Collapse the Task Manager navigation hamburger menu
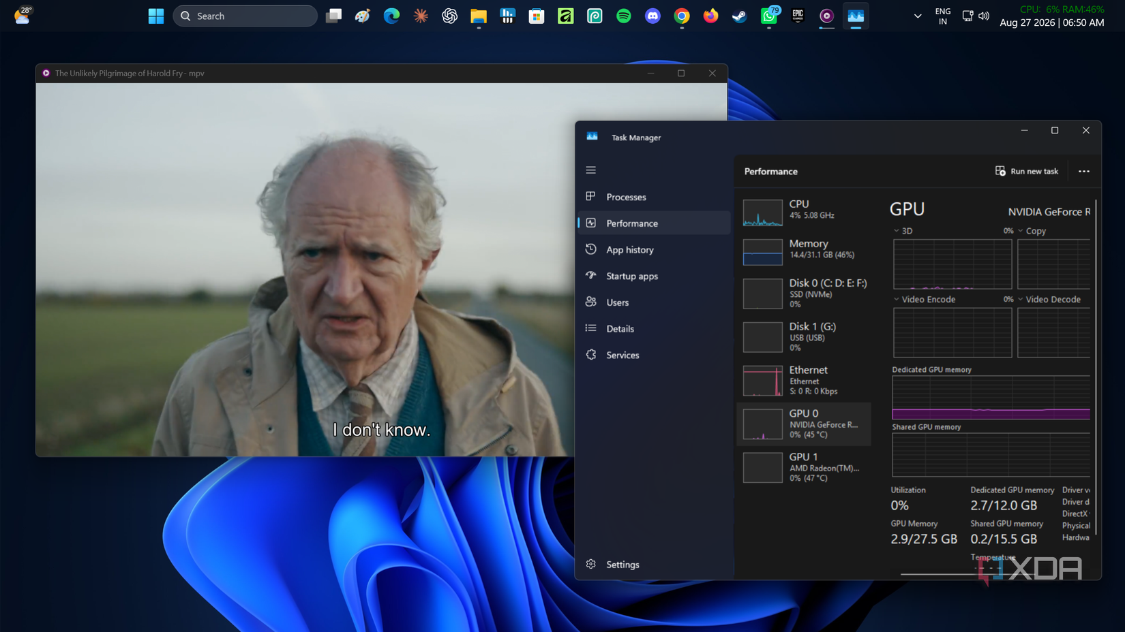 coord(591,170)
